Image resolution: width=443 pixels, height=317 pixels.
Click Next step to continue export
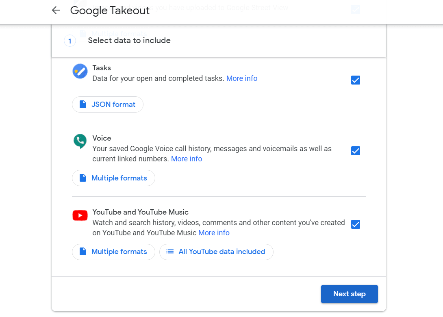click(x=349, y=294)
